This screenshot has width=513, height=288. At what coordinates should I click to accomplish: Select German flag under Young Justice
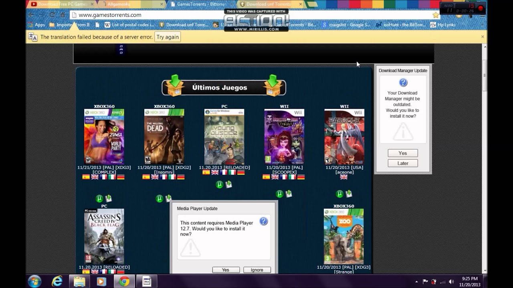pos(241,172)
